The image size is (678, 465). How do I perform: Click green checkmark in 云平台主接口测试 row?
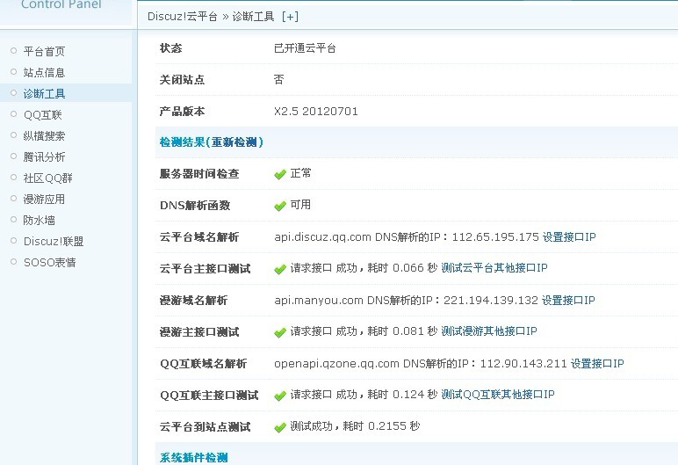[280, 269]
